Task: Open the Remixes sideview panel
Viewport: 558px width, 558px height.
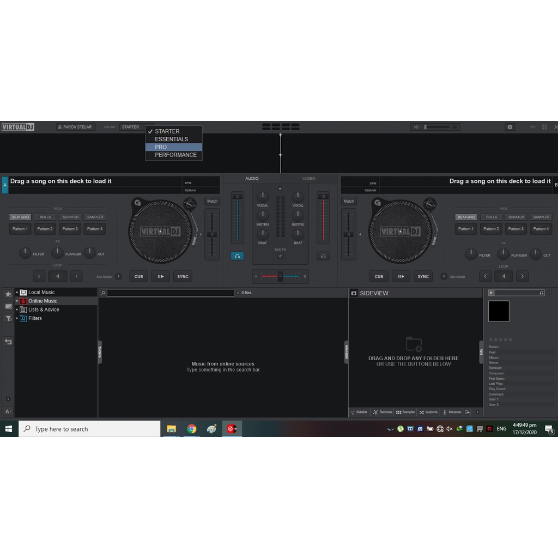Action: [x=383, y=412]
